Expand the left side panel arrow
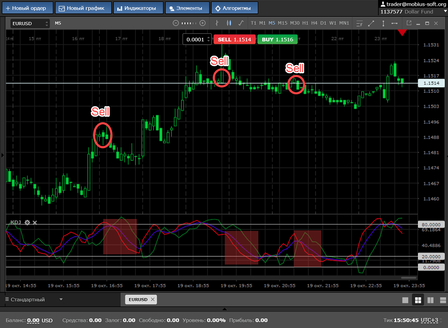This screenshot has width=448, height=328. click(2, 155)
